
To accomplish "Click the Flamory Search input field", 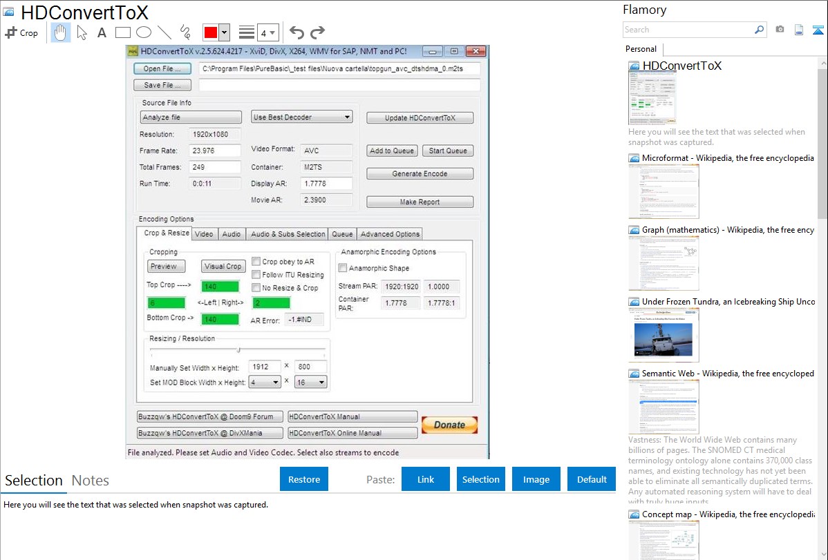I will [688, 30].
